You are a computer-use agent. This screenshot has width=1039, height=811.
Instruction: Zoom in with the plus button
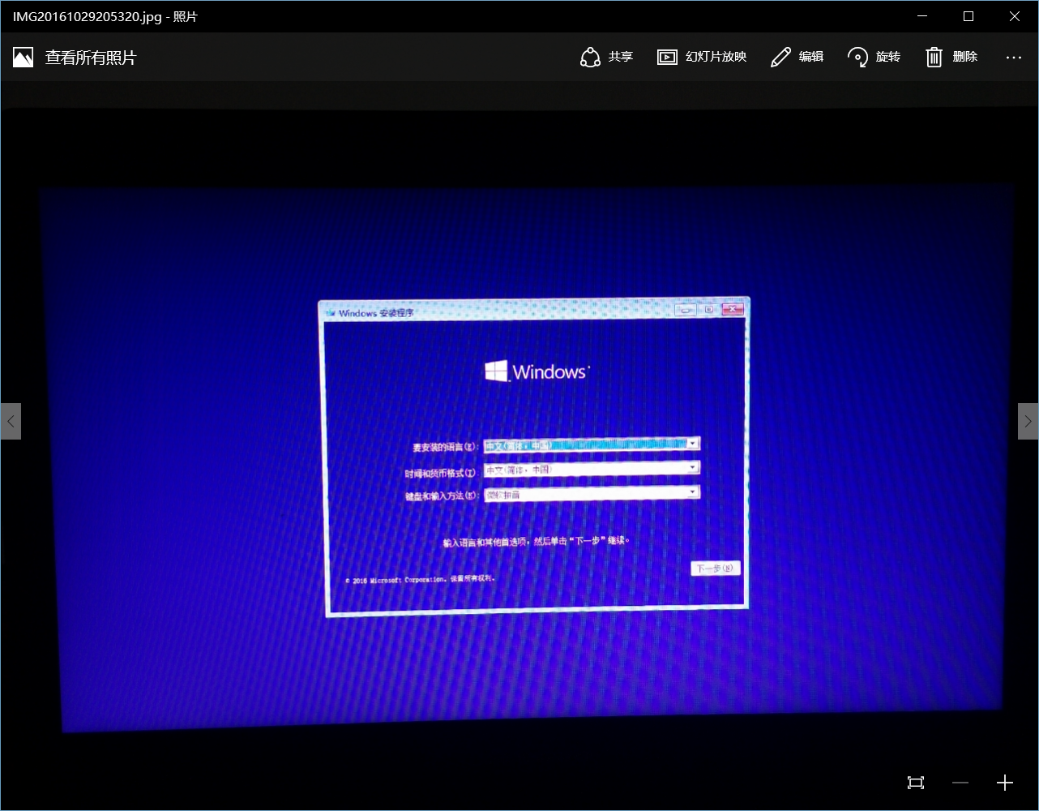pyautogui.click(x=1005, y=783)
